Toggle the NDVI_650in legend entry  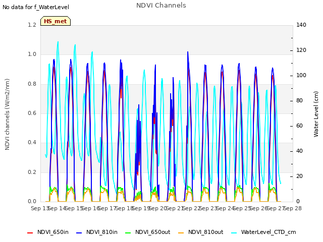48,232
